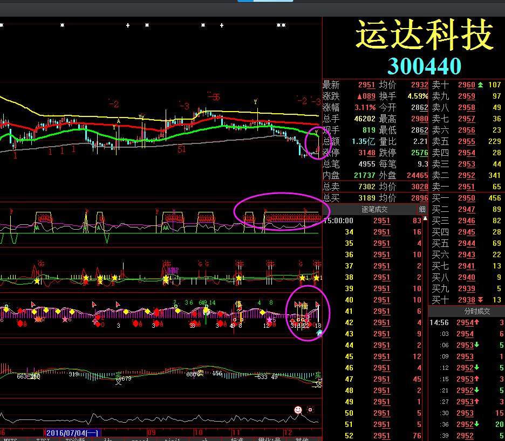505x441 pixels.
Task: Click the tick row numbered 47
Action: (372, 379)
